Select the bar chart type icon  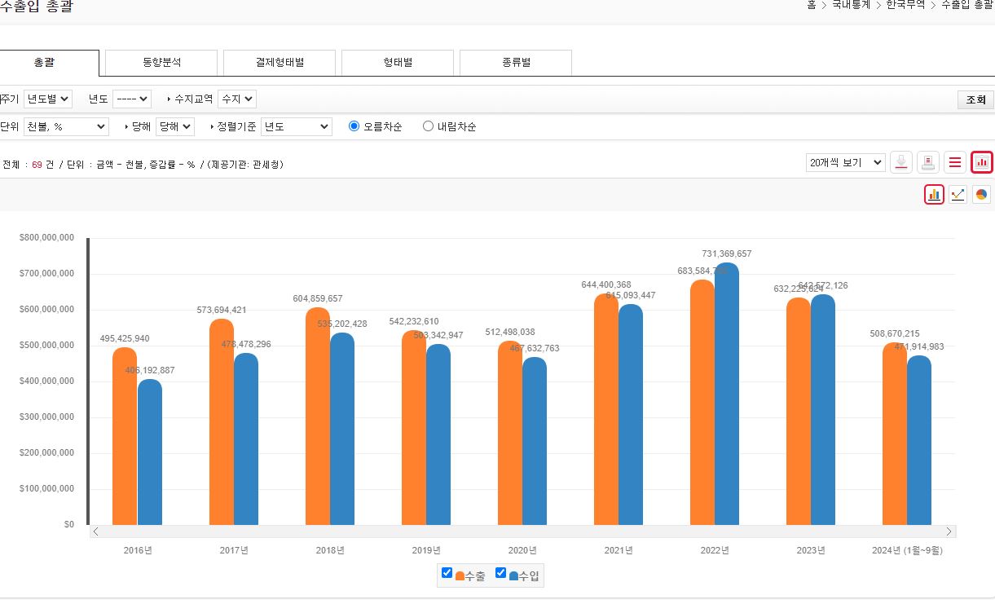[x=934, y=194]
